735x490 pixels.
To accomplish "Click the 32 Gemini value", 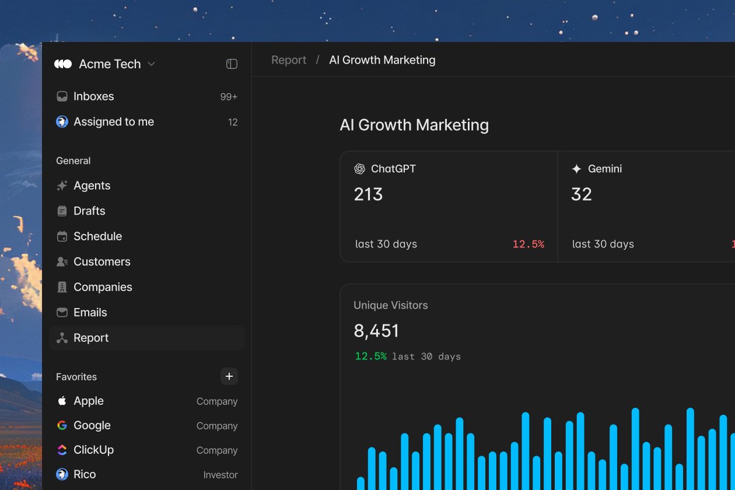I will pyautogui.click(x=581, y=194).
